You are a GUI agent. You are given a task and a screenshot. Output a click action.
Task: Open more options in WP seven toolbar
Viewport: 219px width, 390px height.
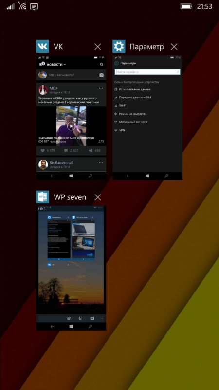point(102,318)
